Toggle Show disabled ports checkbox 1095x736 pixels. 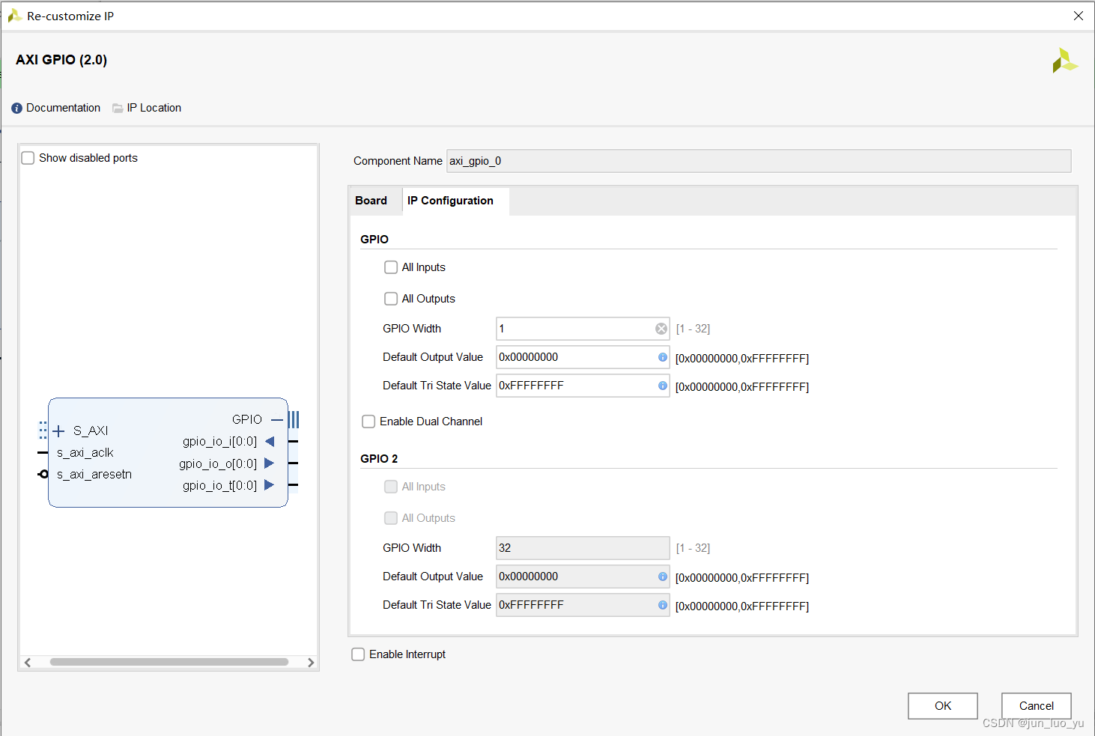click(x=28, y=158)
